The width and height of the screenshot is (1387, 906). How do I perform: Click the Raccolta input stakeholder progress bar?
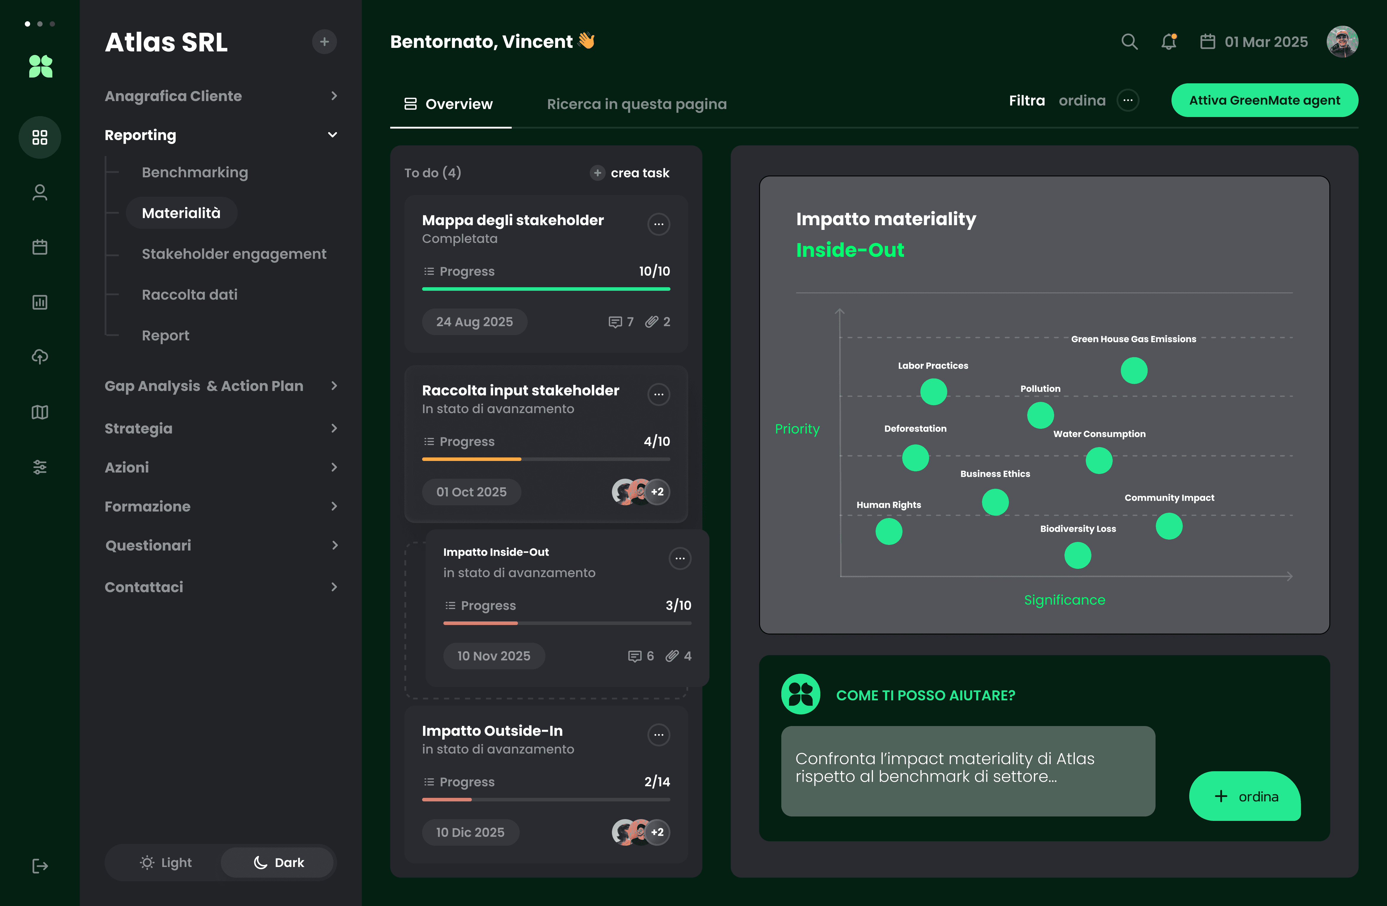[x=546, y=459]
